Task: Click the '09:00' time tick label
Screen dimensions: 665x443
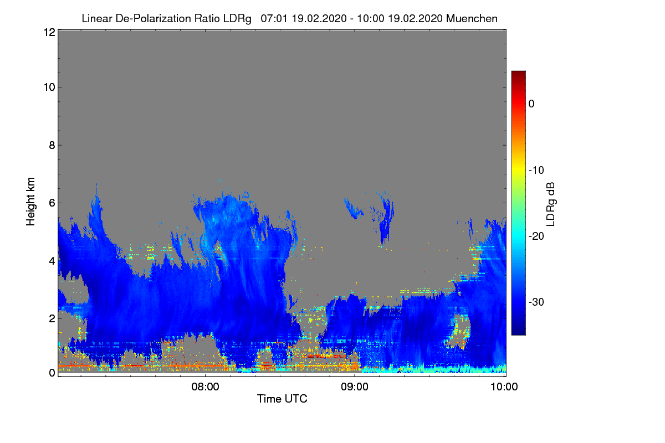Action: pyautogui.click(x=355, y=387)
